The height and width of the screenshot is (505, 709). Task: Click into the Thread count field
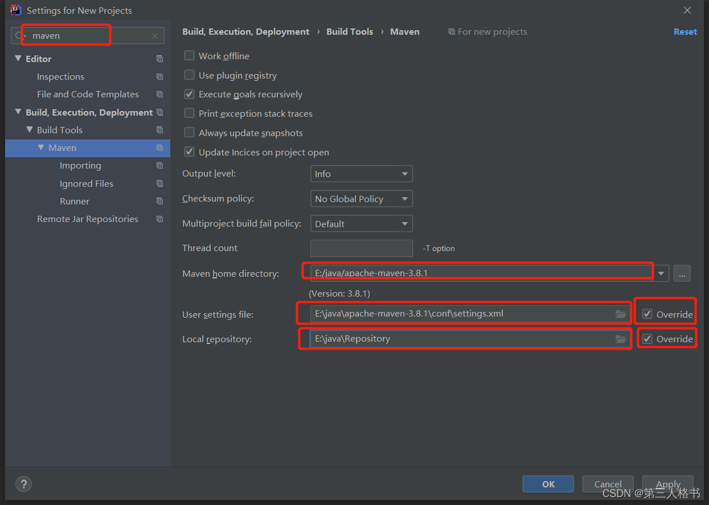coord(362,248)
